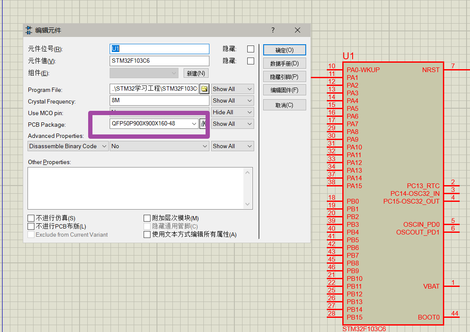This screenshot has width=470, height=332.
Task: Click the binoculars icon beside PCB Package
Action: 203,124
